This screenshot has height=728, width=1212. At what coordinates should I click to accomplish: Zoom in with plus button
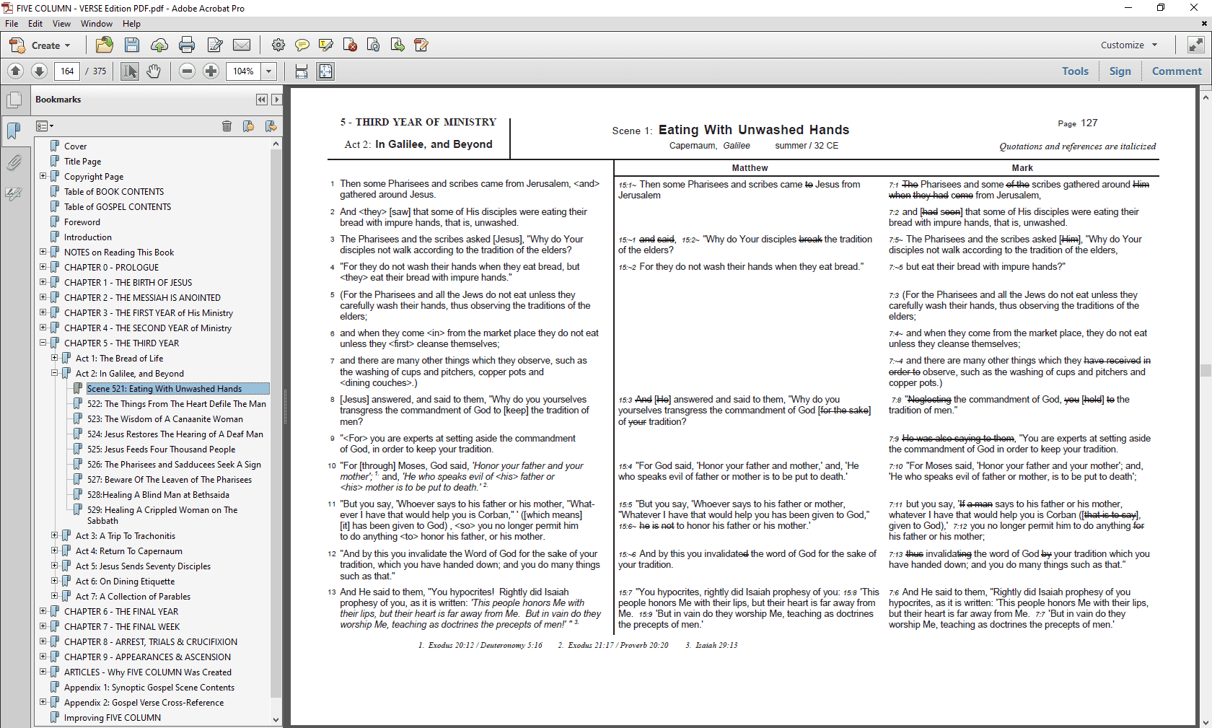211,71
